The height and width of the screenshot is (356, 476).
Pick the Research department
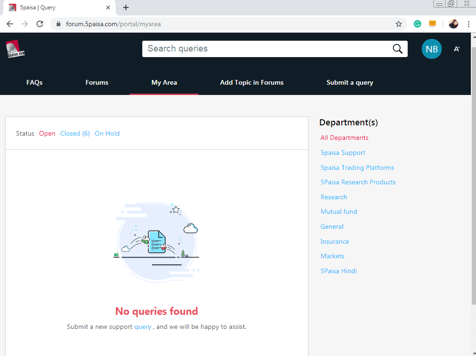coord(334,197)
